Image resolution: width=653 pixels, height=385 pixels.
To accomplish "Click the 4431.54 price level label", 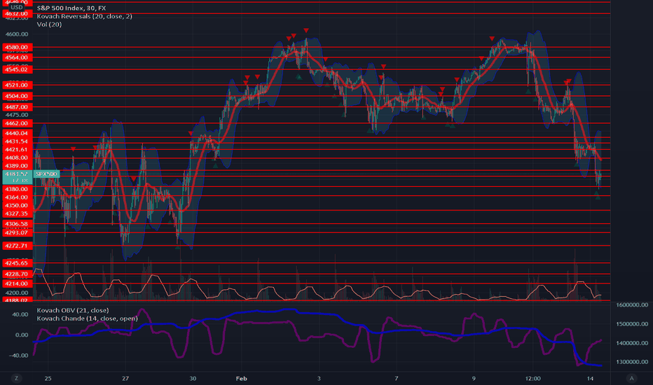I will (x=17, y=141).
